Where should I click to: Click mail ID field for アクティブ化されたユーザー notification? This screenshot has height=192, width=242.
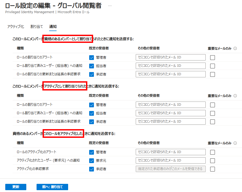point(171,160)
